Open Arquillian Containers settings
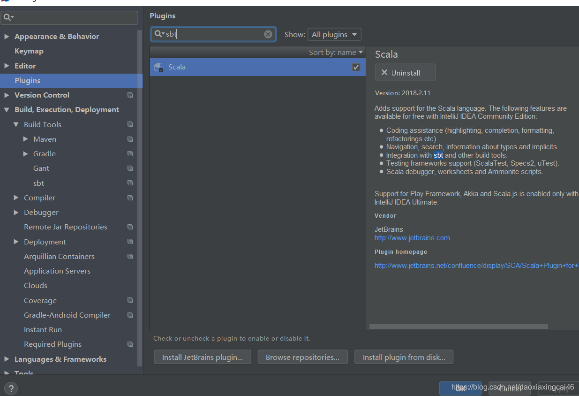This screenshot has height=396, width=579. point(60,257)
